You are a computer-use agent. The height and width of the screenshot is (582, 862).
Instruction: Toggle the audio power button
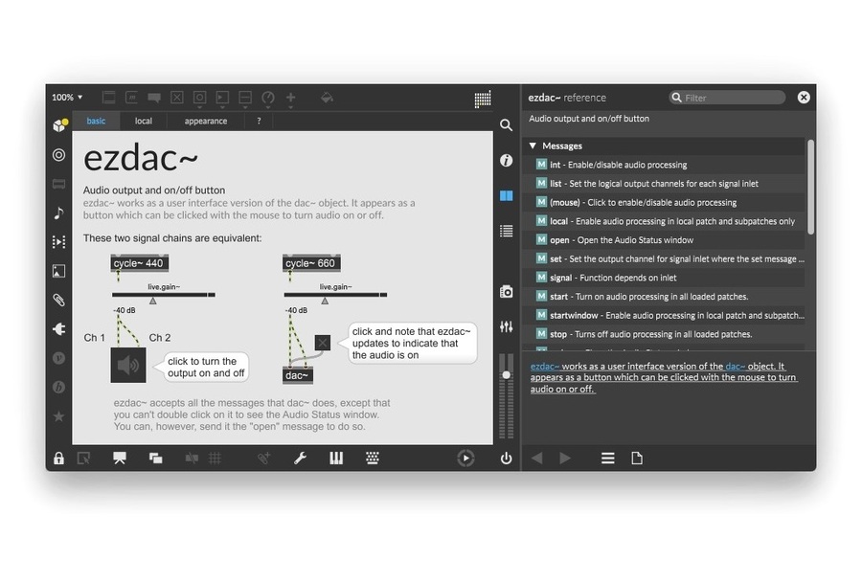[x=507, y=458]
